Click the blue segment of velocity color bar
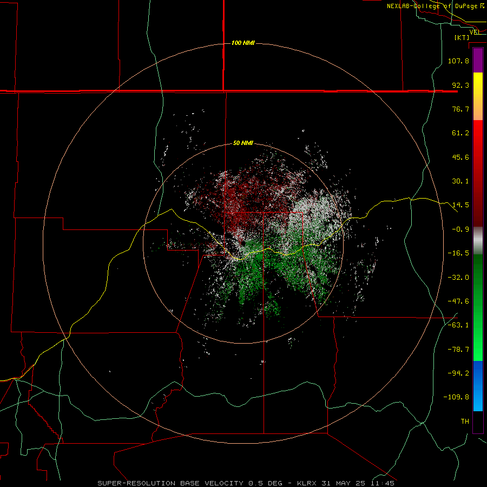The height and width of the screenshot is (487, 487). pyautogui.click(x=478, y=386)
